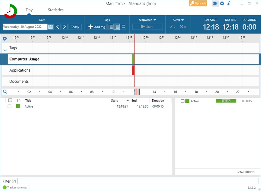This screenshot has width=261, height=191.
Task: Switch to the Statistics tab
Action: (x=56, y=10)
